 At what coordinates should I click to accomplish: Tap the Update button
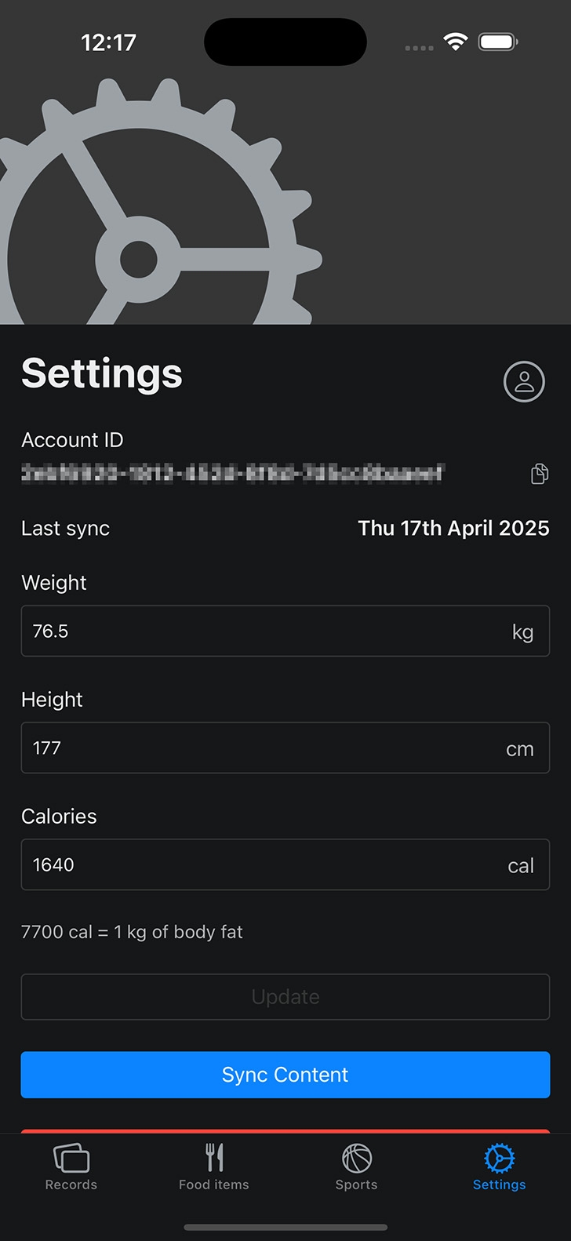(x=285, y=997)
